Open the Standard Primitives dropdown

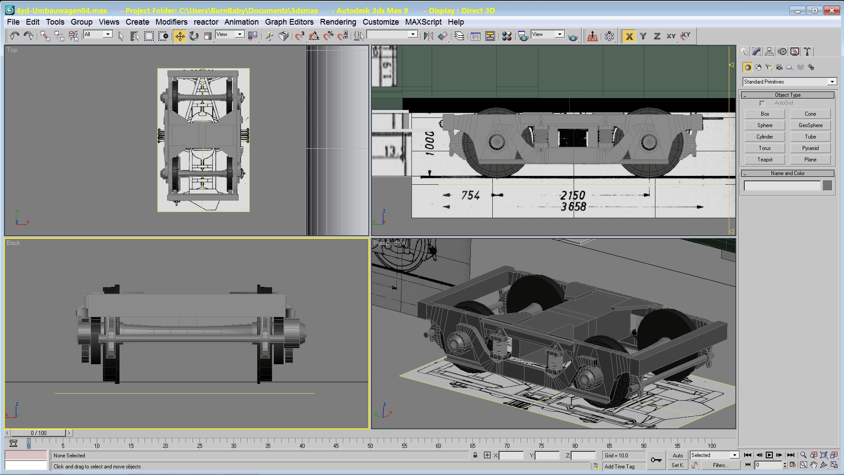coord(832,82)
